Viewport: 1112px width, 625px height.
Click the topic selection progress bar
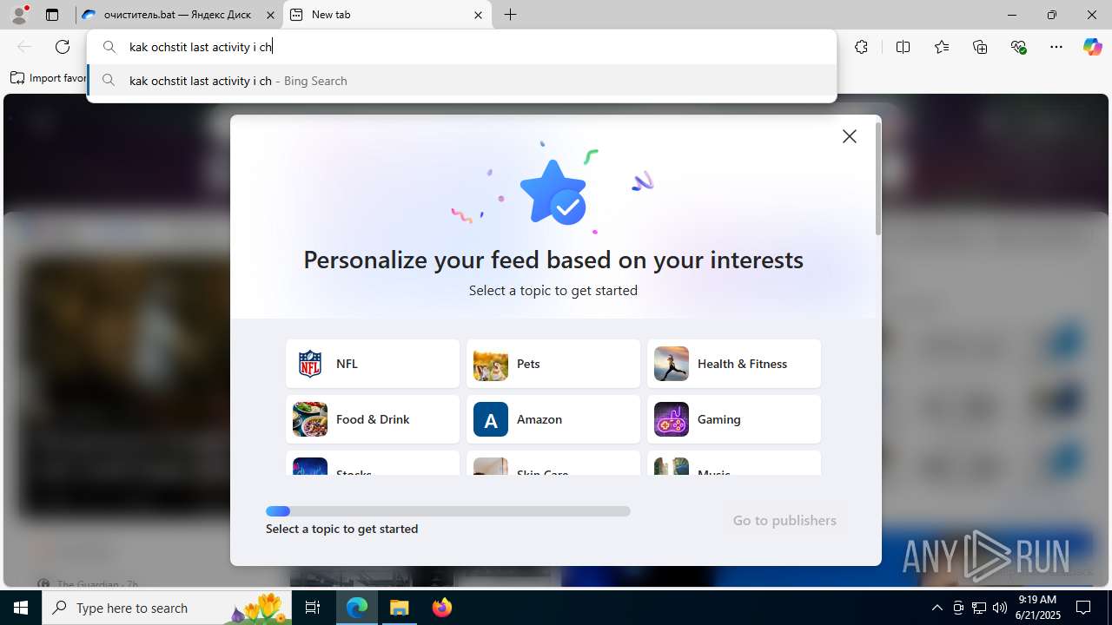click(448, 511)
